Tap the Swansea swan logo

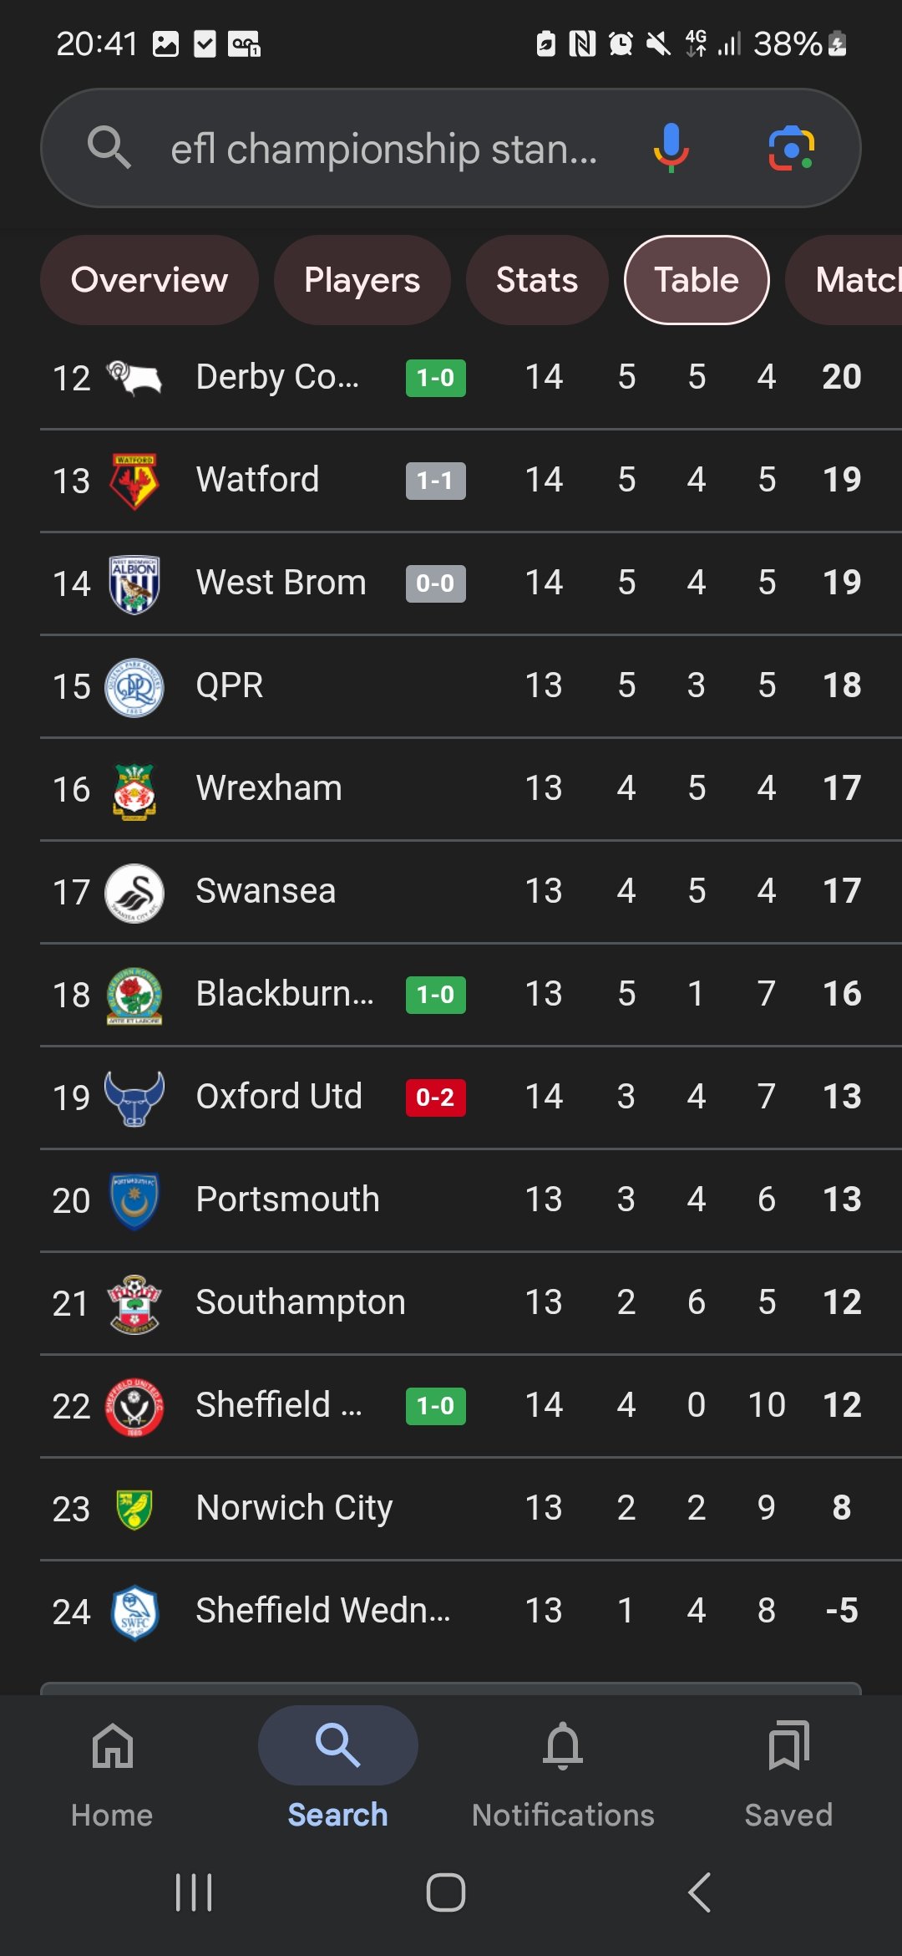pyautogui.click(x=134, y=892)
